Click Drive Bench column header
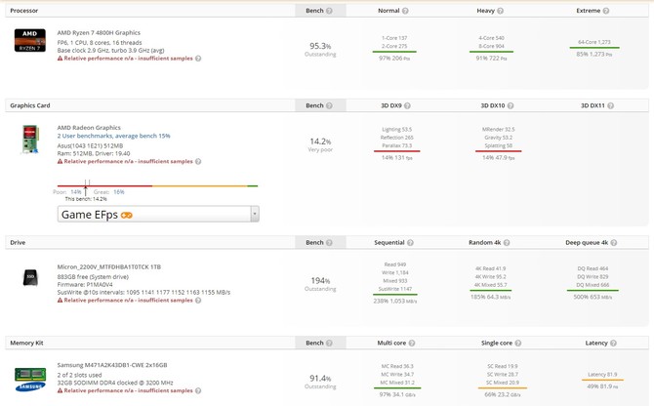 tap(320, 243)
